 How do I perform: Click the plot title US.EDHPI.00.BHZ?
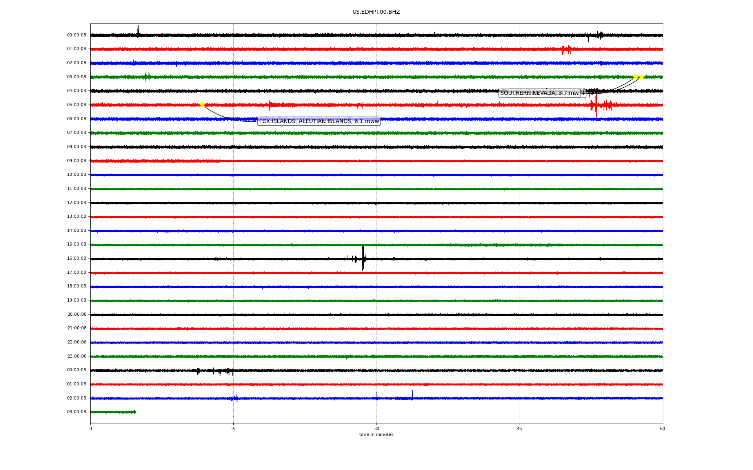pyautogui.click(x=376, y=12)
